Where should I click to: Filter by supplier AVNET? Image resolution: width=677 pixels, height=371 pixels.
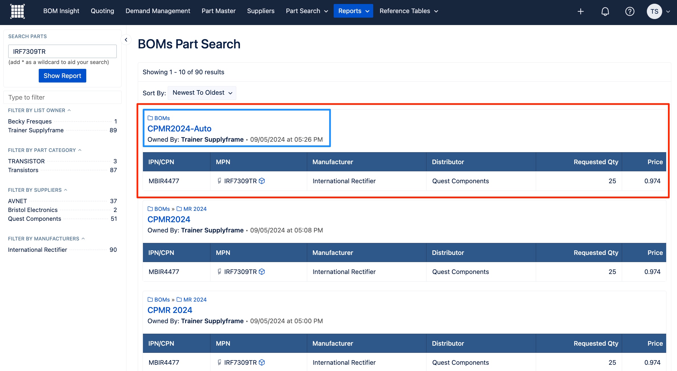62,201
